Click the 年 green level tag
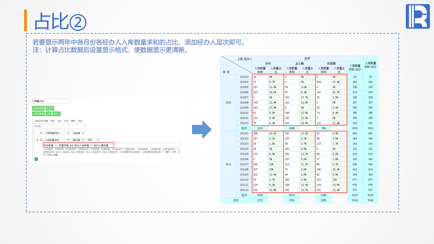 tap(47, 108)
